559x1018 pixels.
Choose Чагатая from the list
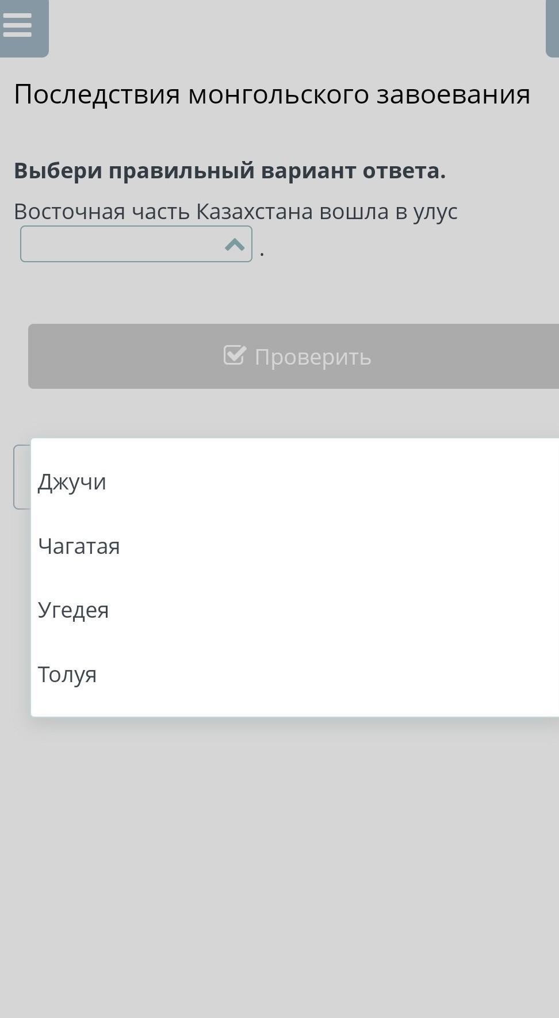click(x=79, y=546)
